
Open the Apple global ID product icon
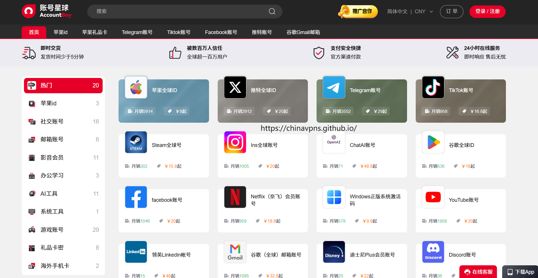(x=136, y=87)
